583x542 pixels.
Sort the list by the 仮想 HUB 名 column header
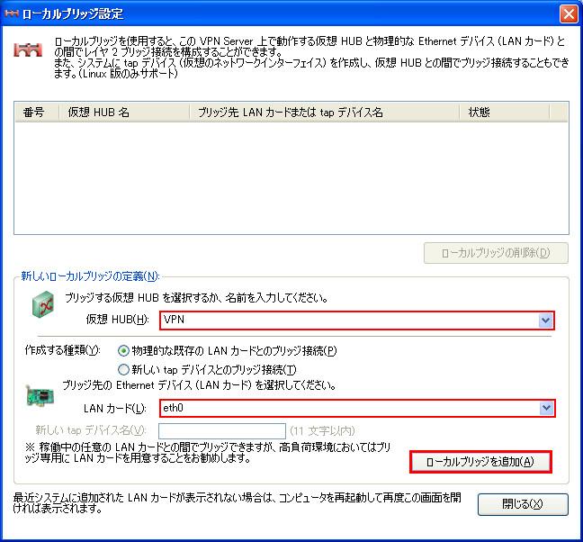124,112
